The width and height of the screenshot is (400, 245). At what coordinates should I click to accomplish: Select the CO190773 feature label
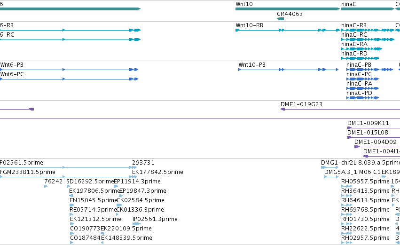point(85,229)
